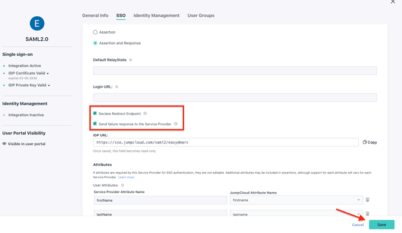This screenshot has height=233, width=402.
Task: Click the firstName Service Provider Attribute Name field
Action: point(160,200)
